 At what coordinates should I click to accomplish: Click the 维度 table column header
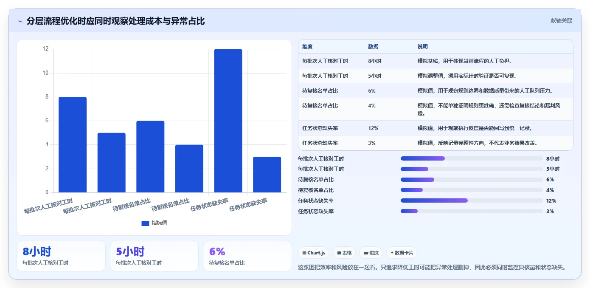[307, 47]
